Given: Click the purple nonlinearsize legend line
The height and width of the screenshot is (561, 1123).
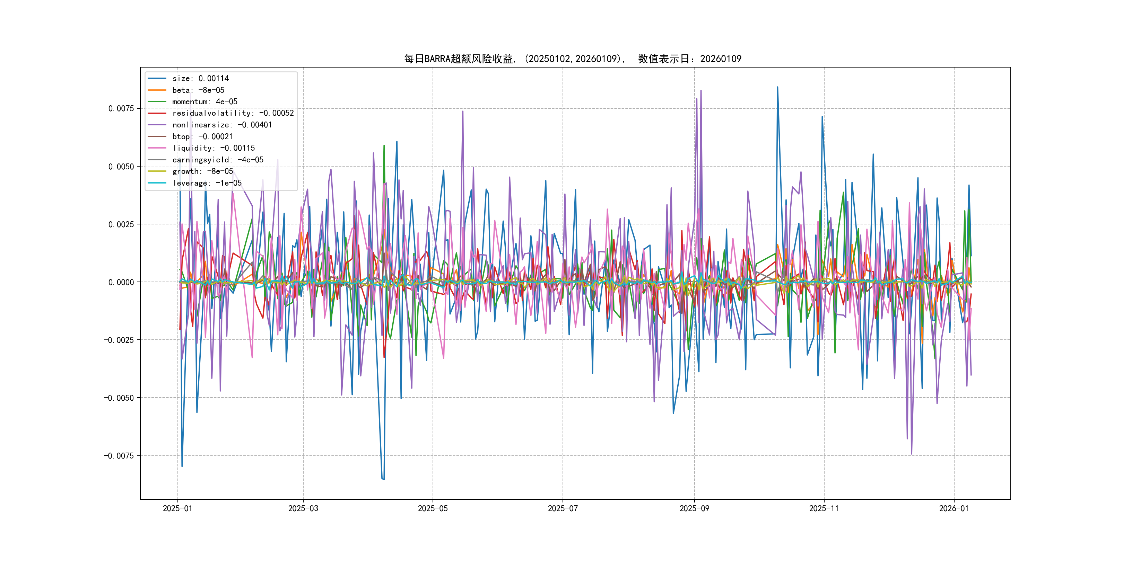Looking at the screenshot, I should (157, 125).
